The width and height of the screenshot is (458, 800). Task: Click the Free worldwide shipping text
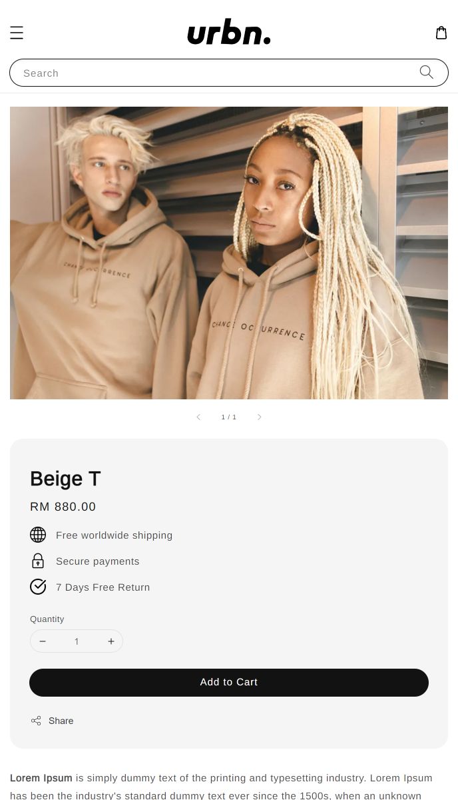114,535
